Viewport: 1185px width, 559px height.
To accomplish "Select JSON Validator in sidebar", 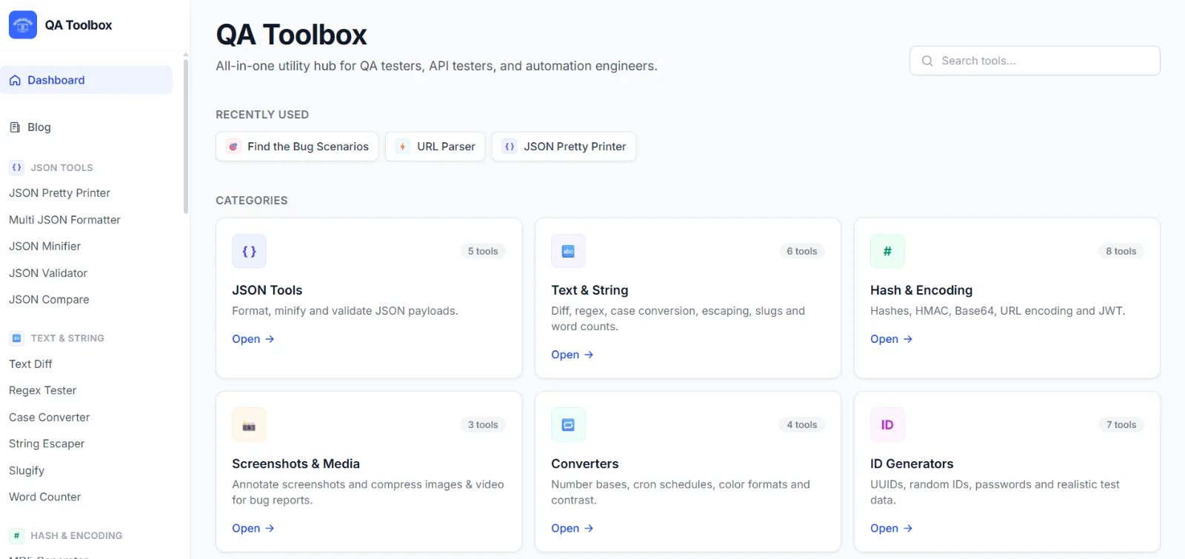I will 48,273.
